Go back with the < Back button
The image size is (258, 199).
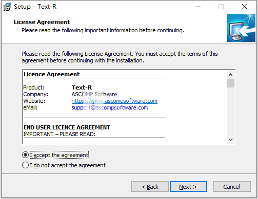pos(150,187)
